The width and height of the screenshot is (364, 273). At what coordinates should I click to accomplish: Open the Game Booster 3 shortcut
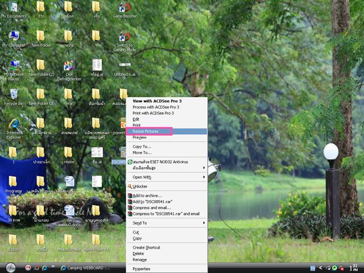pyautogui.click(x=123, y=8)
